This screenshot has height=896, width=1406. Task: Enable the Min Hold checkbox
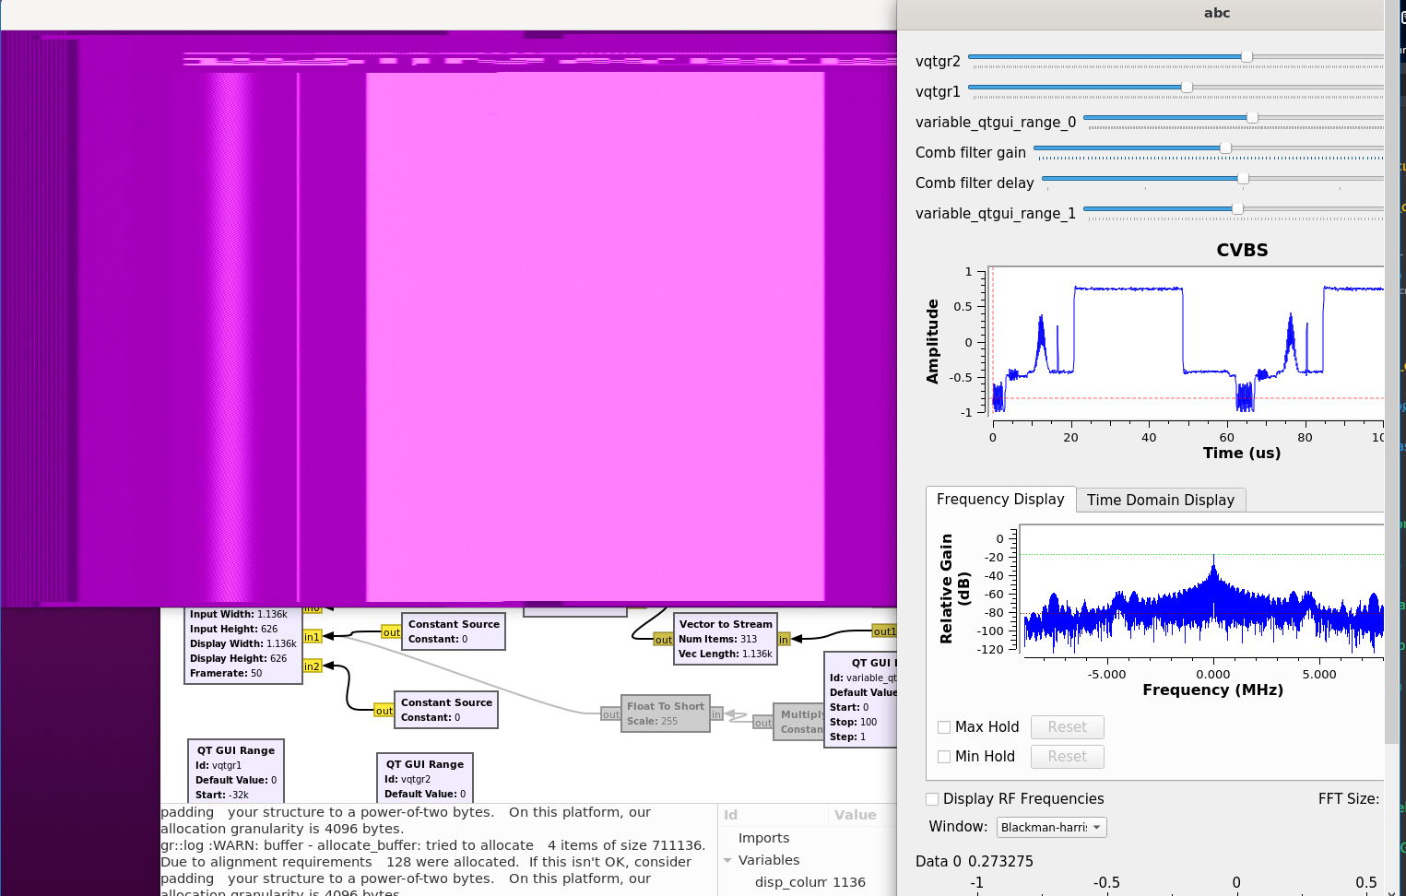[x=944, y=757]
